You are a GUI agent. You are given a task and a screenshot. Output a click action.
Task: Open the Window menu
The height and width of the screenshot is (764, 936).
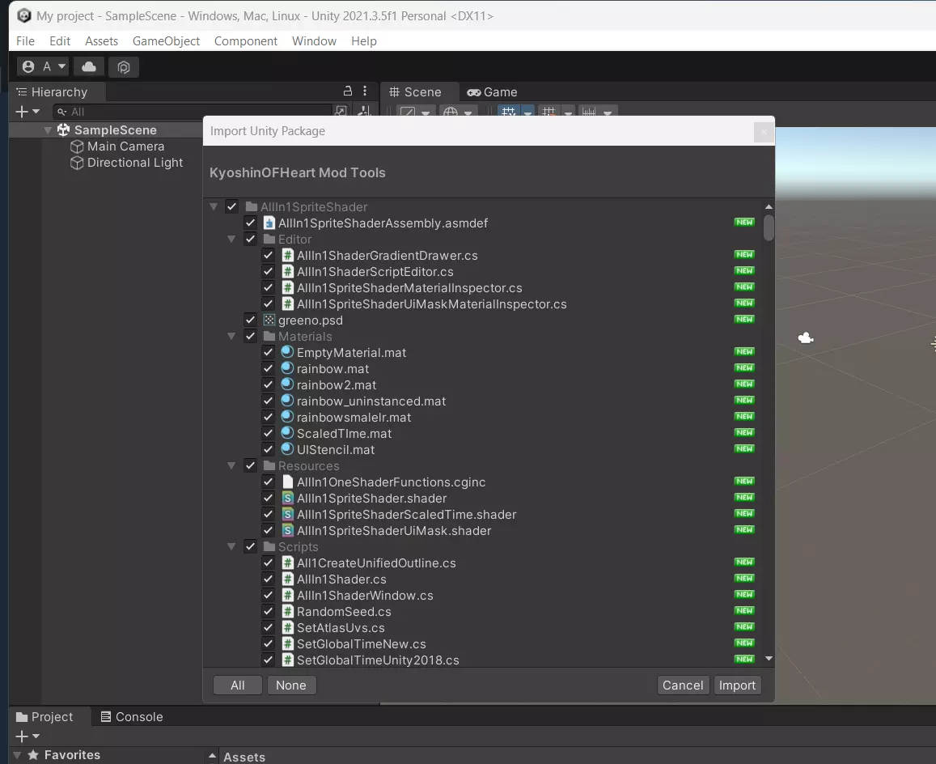coord(314,41)
